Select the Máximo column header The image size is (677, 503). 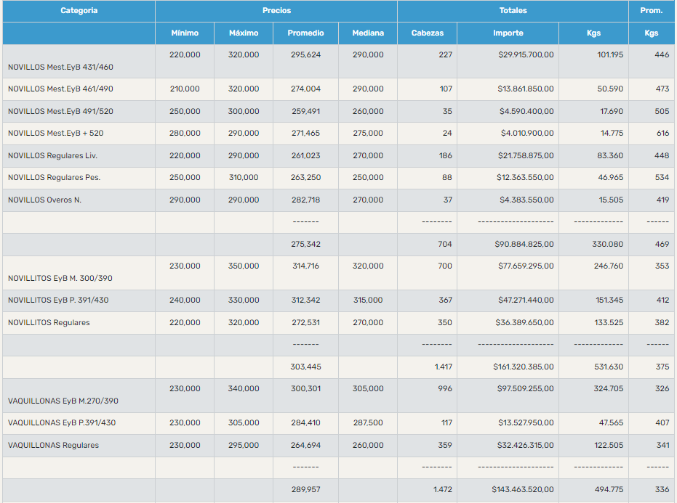[x=244, y=33]
